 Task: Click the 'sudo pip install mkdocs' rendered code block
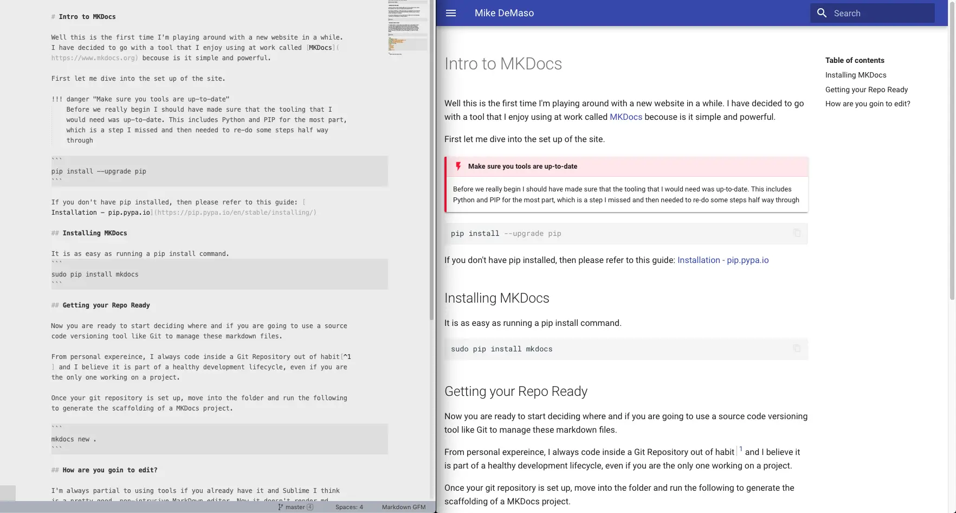point(626,349)
